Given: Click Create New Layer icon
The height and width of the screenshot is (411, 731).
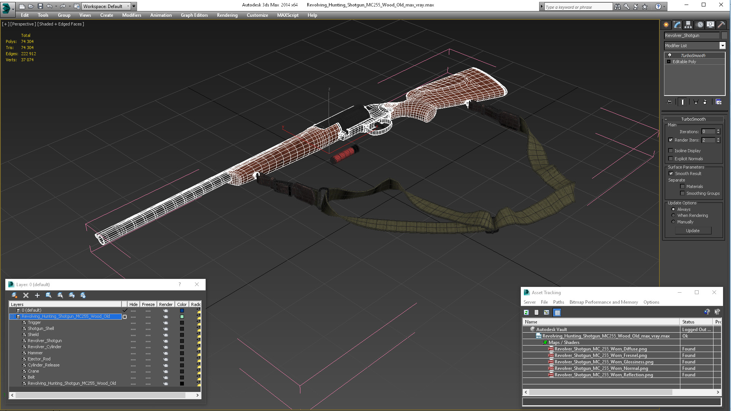Looking at the screenshot, I should click(x=14, y=295).
